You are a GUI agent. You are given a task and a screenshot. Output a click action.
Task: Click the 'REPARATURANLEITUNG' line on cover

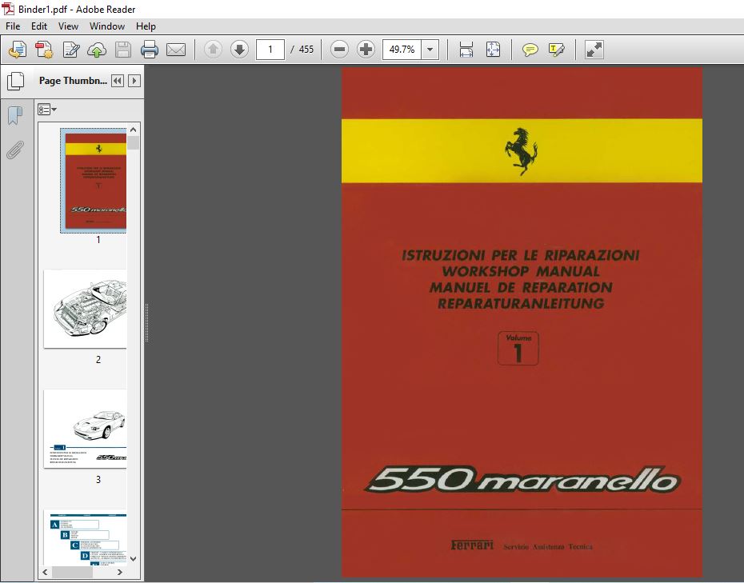point(521,304)
